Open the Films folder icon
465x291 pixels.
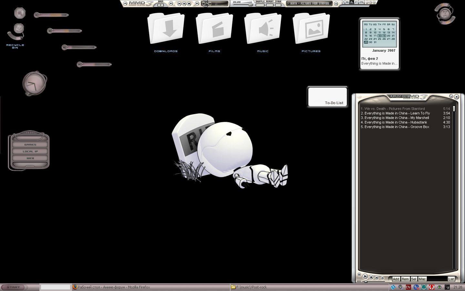(214, 29)
